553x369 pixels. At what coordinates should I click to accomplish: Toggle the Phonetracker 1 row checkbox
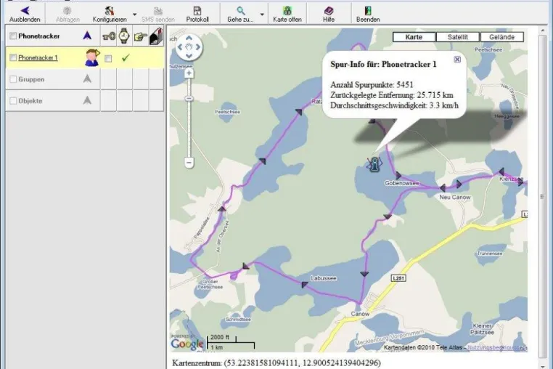click(x=13, y=57)
